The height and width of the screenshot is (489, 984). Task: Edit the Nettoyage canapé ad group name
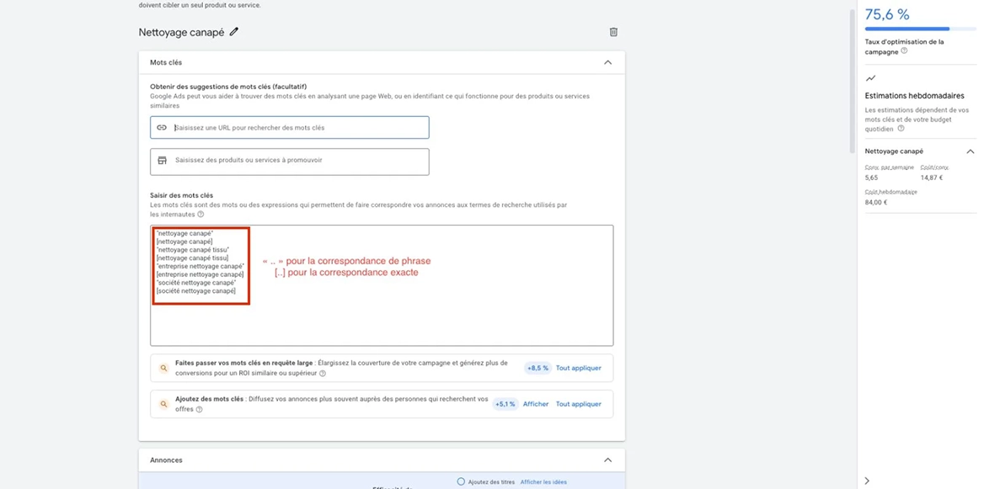pyautogui.click(x=234, y=32)
